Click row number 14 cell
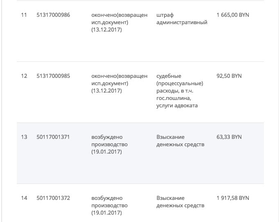279x222 pixels. point(24,198)
